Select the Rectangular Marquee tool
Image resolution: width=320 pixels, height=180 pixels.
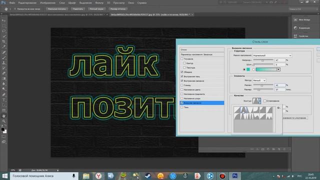pos(3,25)
